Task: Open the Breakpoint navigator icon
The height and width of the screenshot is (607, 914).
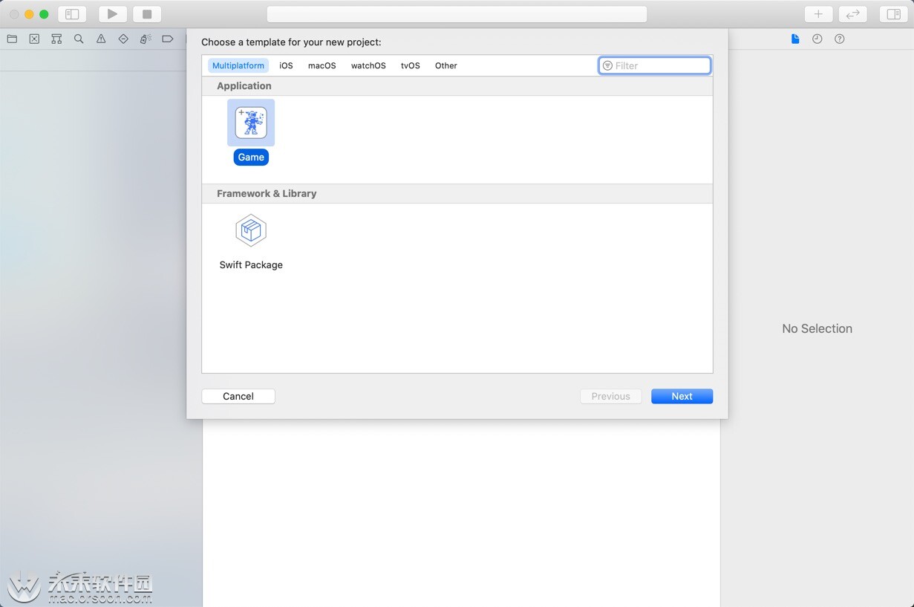Action: click(x=168, y=39)
